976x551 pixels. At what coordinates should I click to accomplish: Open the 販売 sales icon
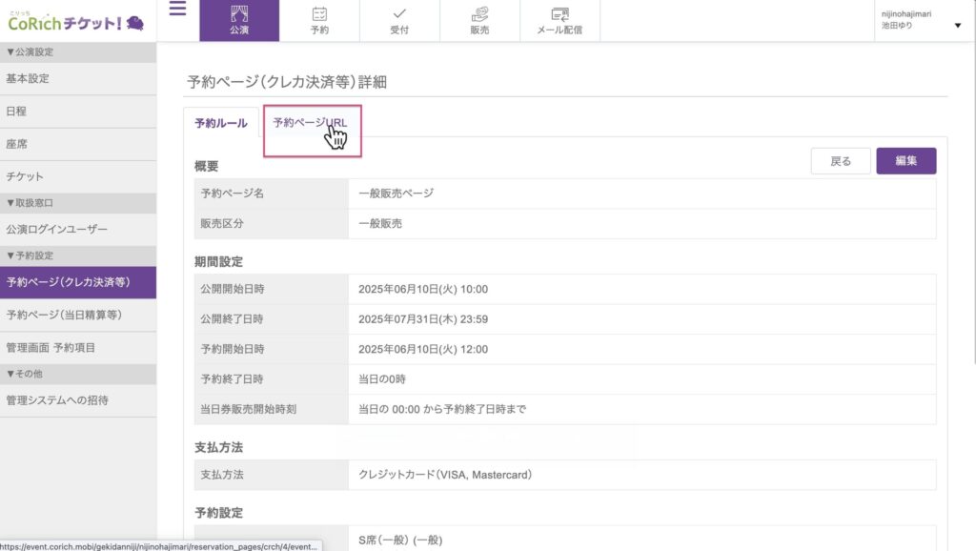coord(480,20)
